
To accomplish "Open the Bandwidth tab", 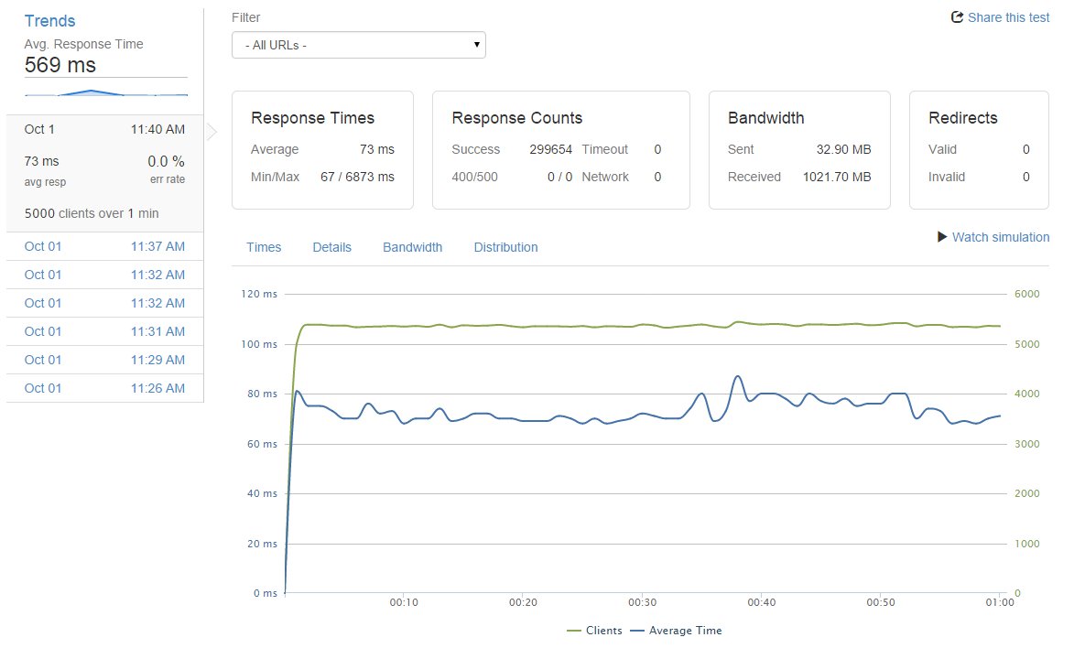I will (x=412, y=247).
